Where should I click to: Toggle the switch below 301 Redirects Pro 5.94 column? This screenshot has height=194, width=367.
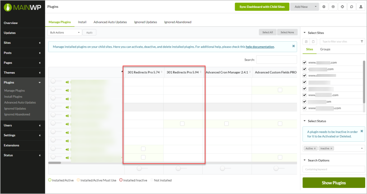181,169
